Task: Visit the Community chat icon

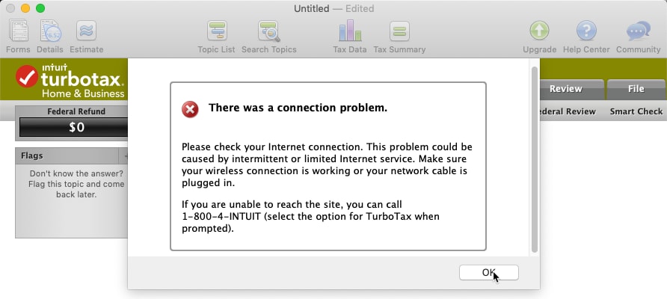Action: 638,31
